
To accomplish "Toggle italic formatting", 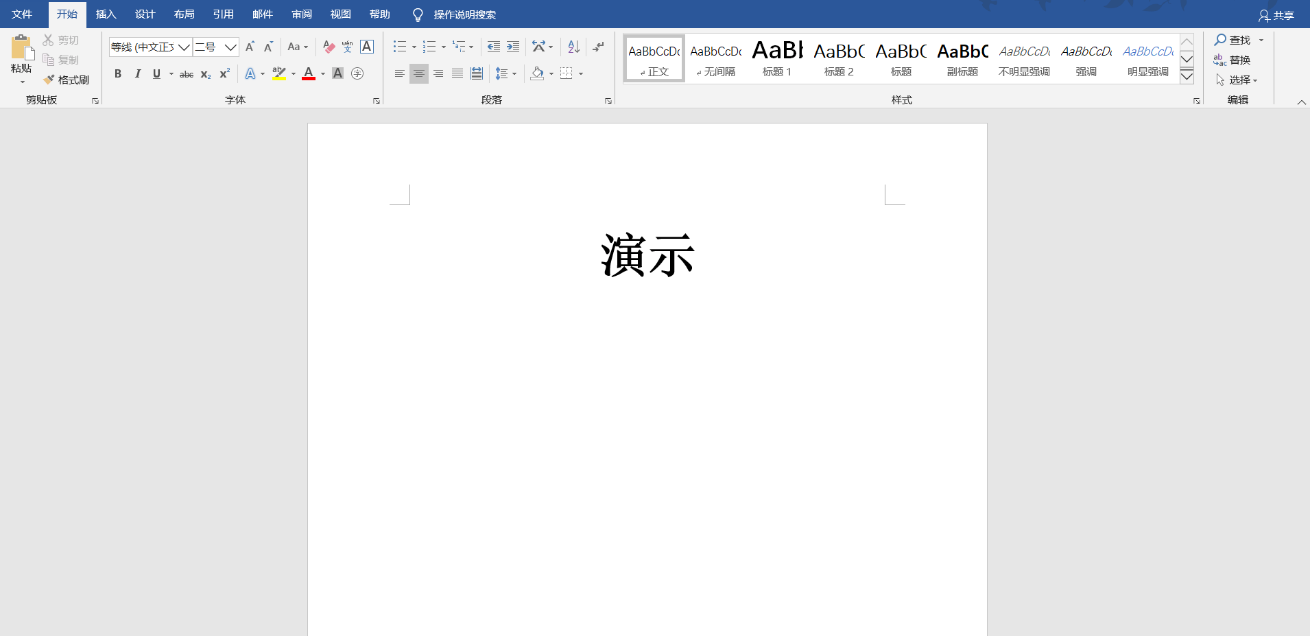I will 137,73.
